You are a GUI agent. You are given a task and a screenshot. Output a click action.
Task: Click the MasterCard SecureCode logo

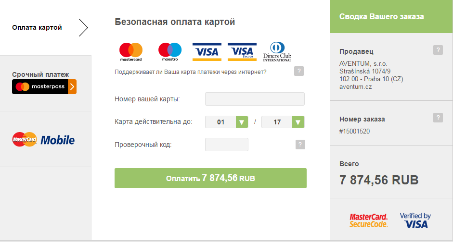pyautogui.click(x=368, y=220)
